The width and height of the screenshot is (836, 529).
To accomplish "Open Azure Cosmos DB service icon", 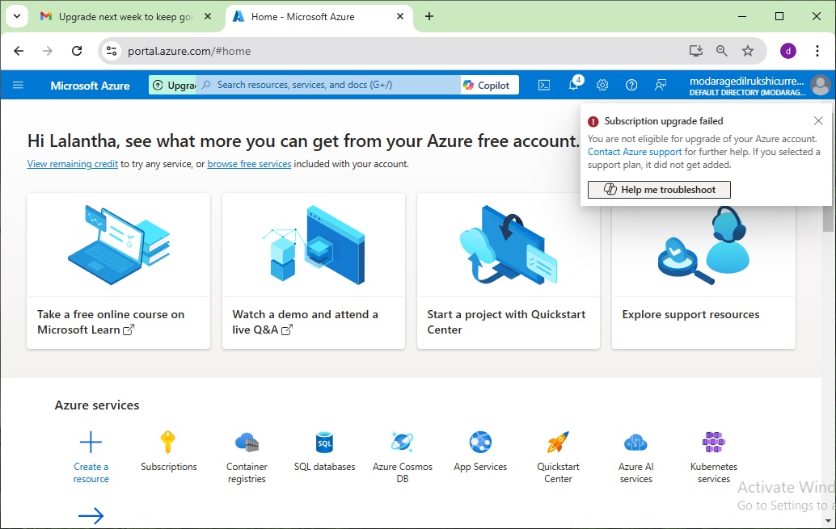I will 402,442.
